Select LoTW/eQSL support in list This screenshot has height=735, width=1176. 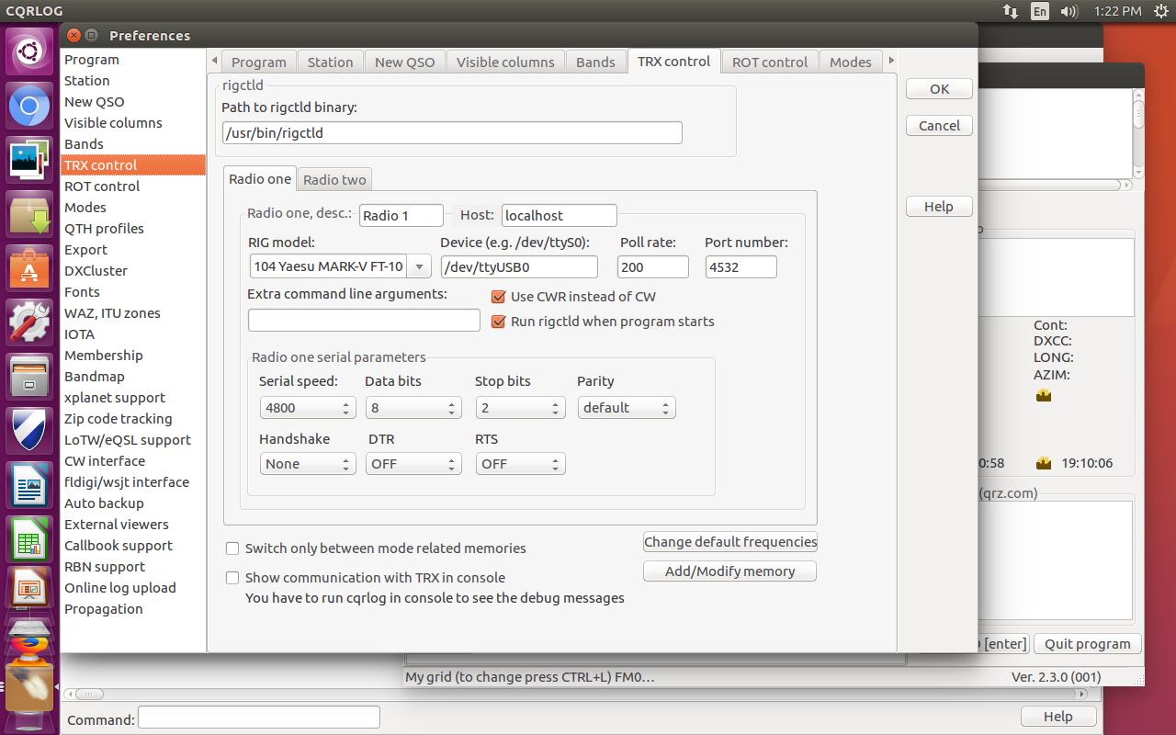click(x=133, y=440)
